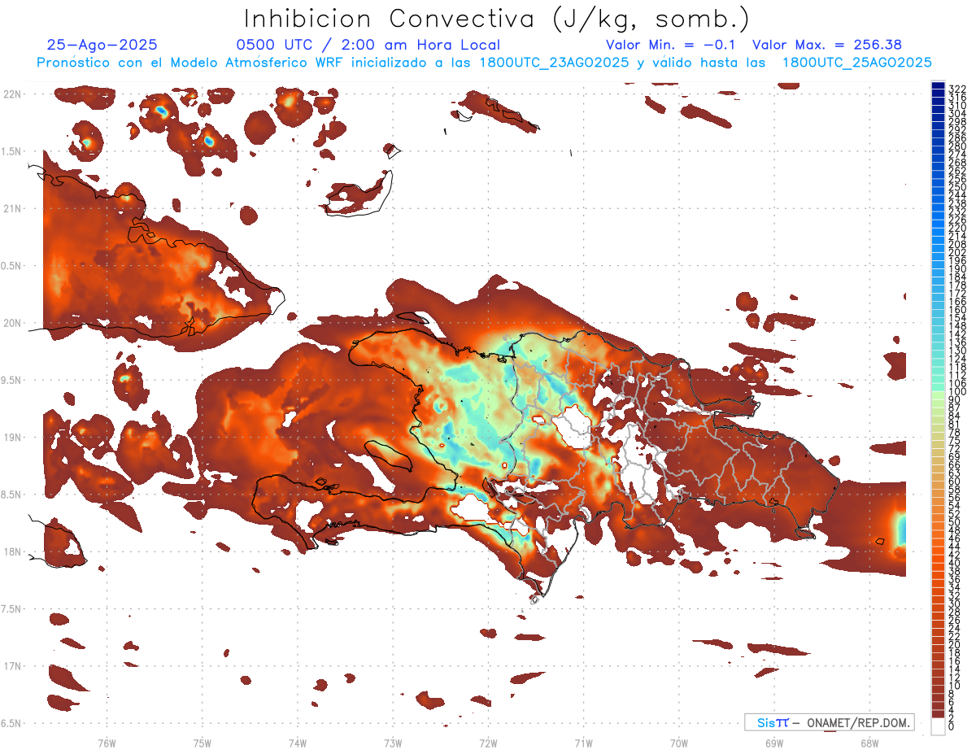Click the '69W' longitude label
976x754 pixels.
773,743
